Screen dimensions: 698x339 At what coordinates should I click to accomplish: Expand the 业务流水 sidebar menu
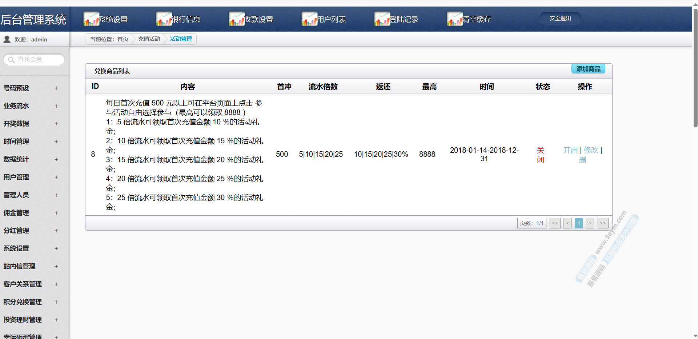[x=56, y=106]
